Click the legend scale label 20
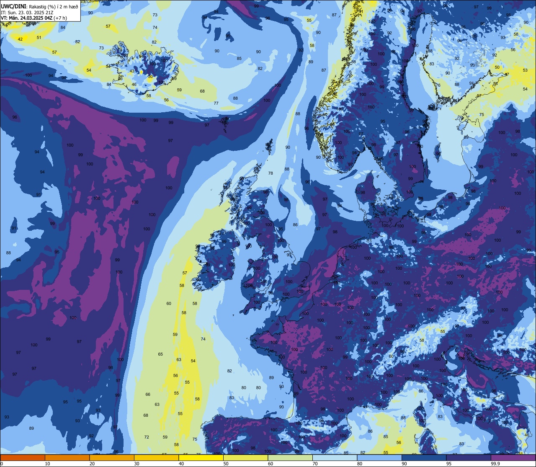 (92, 464)
